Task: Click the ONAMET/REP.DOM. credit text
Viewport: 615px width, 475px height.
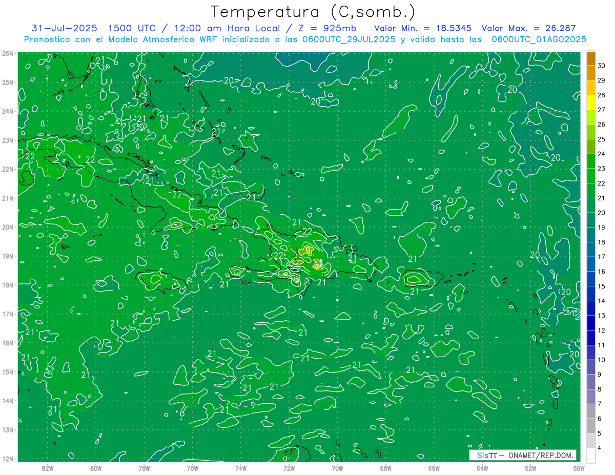Action: pyautogui.click(x=541, y=455)
